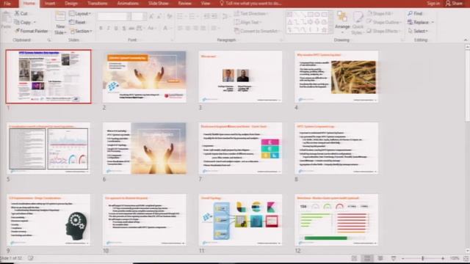This screenshot has height=264, width=470.
Task: Switch to the Insert tab
Action: pos(50,3)
